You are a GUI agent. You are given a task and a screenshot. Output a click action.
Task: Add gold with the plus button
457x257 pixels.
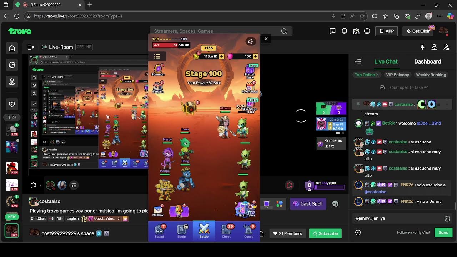point(222,56)
